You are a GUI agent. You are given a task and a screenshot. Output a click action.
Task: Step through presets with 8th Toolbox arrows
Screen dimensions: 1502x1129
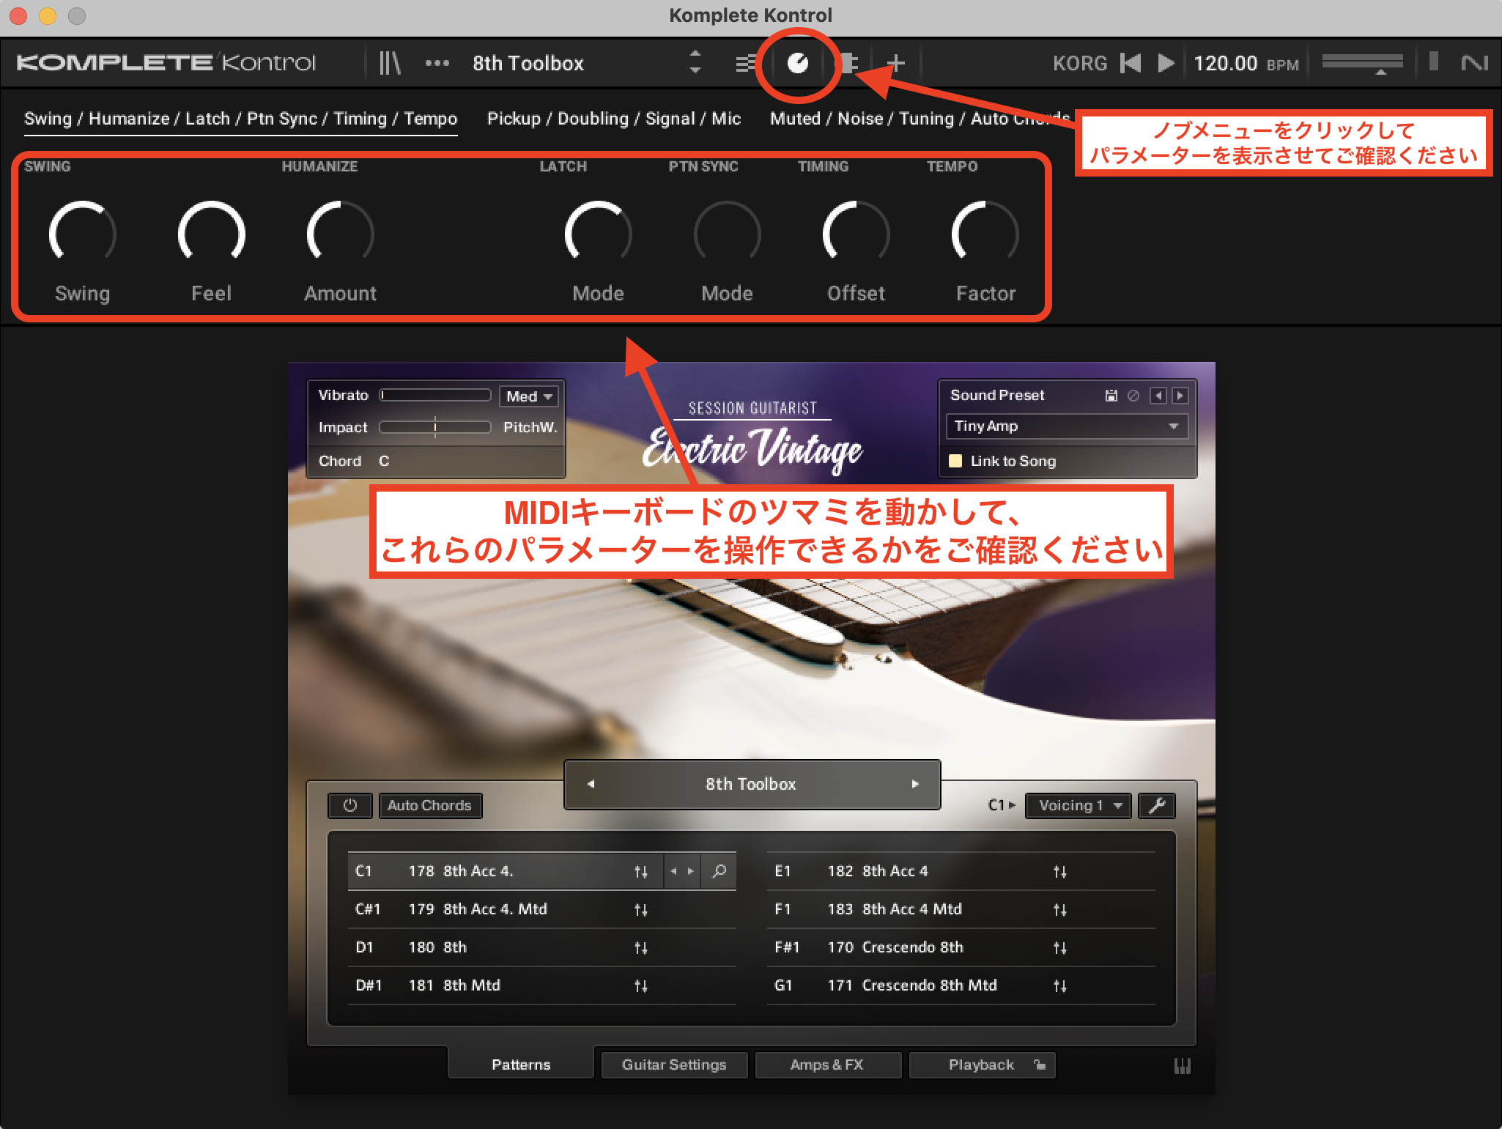click(x=695, y=62)
